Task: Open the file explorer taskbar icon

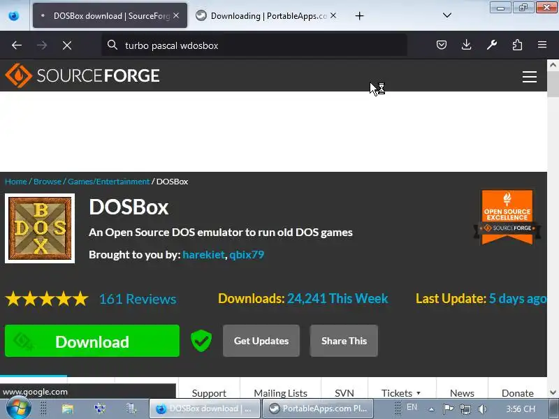Action: pyautogui.click(x=67, y=409)
